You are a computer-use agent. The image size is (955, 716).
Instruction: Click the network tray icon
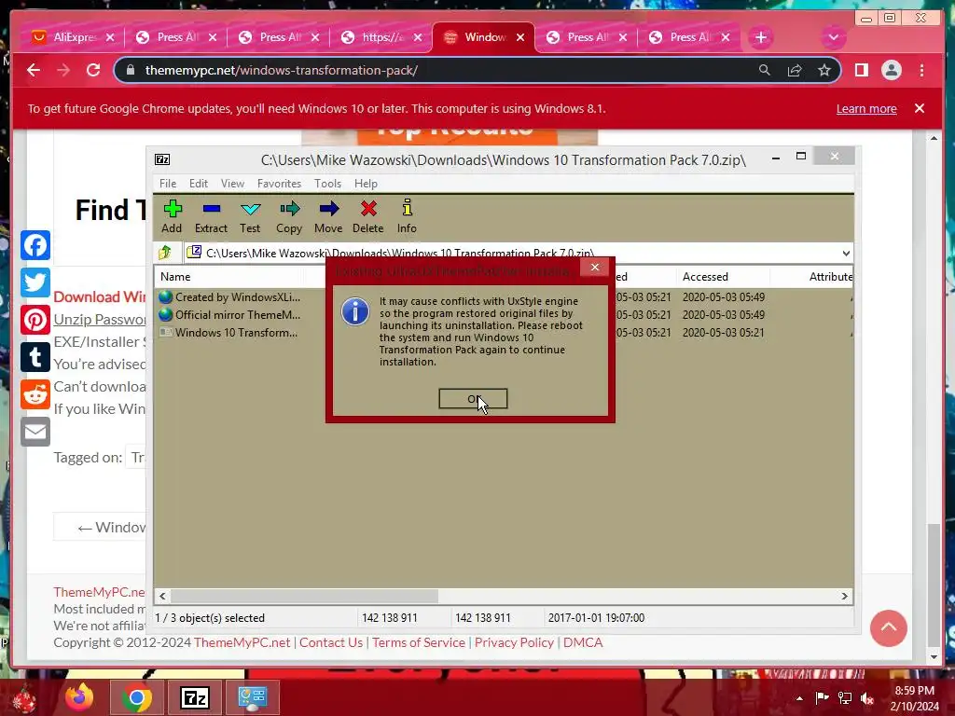coord(845,698)
